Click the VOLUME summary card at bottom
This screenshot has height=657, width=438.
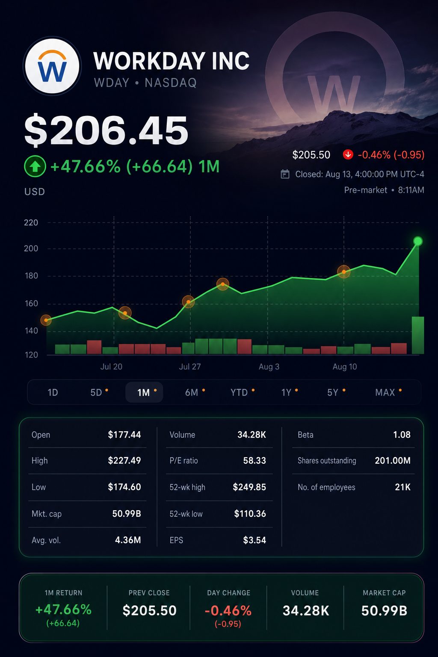point(305,608)
